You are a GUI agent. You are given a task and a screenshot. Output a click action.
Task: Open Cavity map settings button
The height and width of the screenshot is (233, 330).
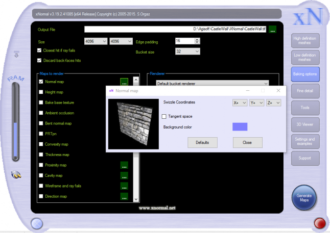tap(124, 175)
